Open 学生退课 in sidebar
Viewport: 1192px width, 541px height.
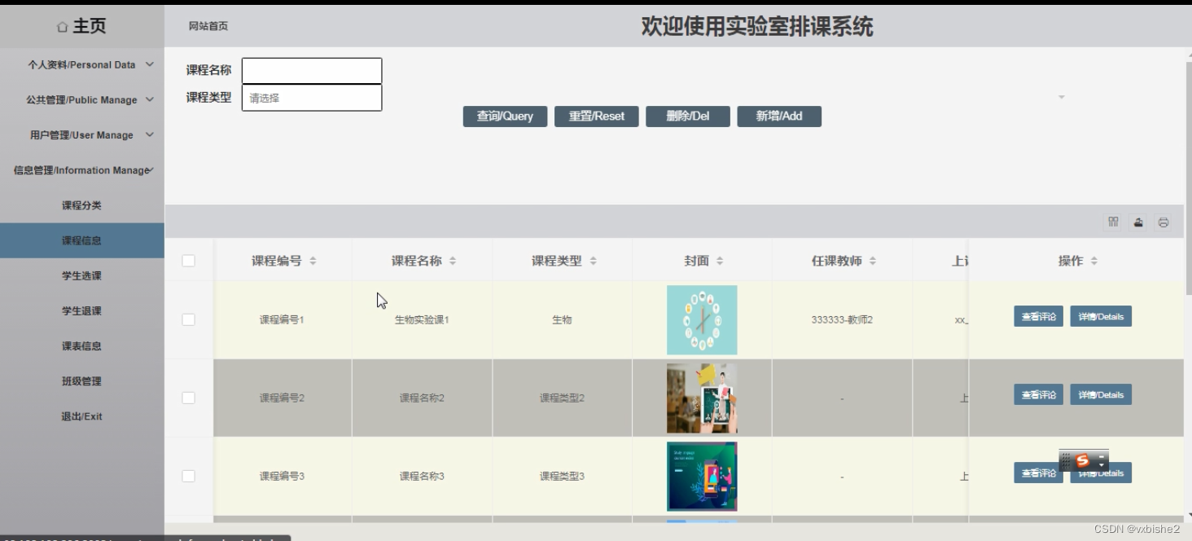point(82,310)
